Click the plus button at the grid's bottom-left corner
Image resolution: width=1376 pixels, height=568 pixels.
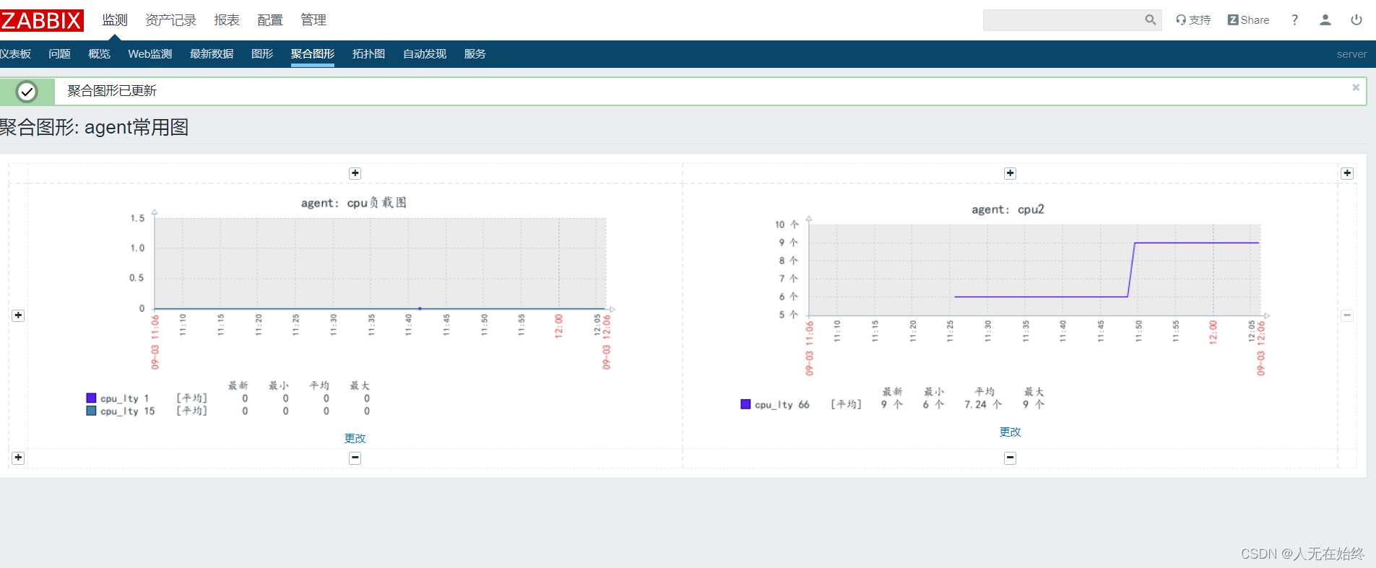pos(18,458)
